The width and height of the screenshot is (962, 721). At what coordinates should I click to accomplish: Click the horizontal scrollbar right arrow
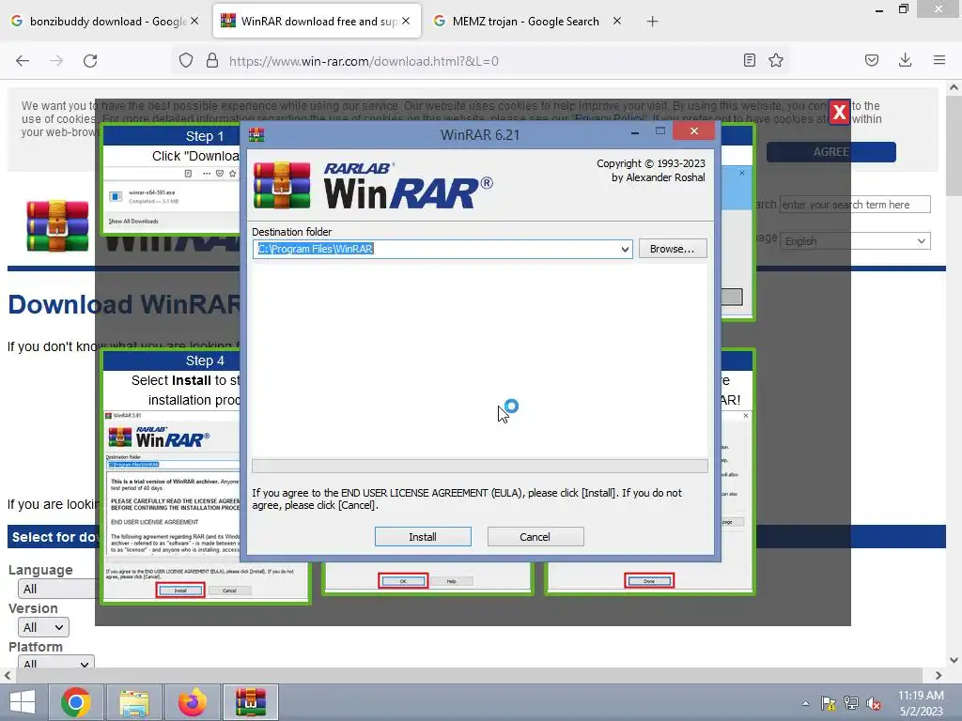coord(939,675)
